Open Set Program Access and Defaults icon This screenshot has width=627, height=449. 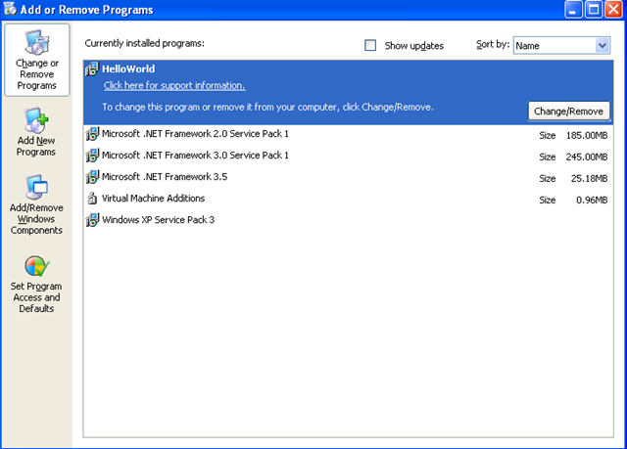pos(36,267)
